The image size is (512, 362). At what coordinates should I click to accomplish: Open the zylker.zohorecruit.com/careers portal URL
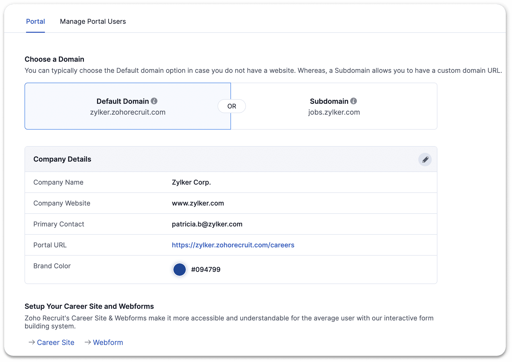coord(233,245)
